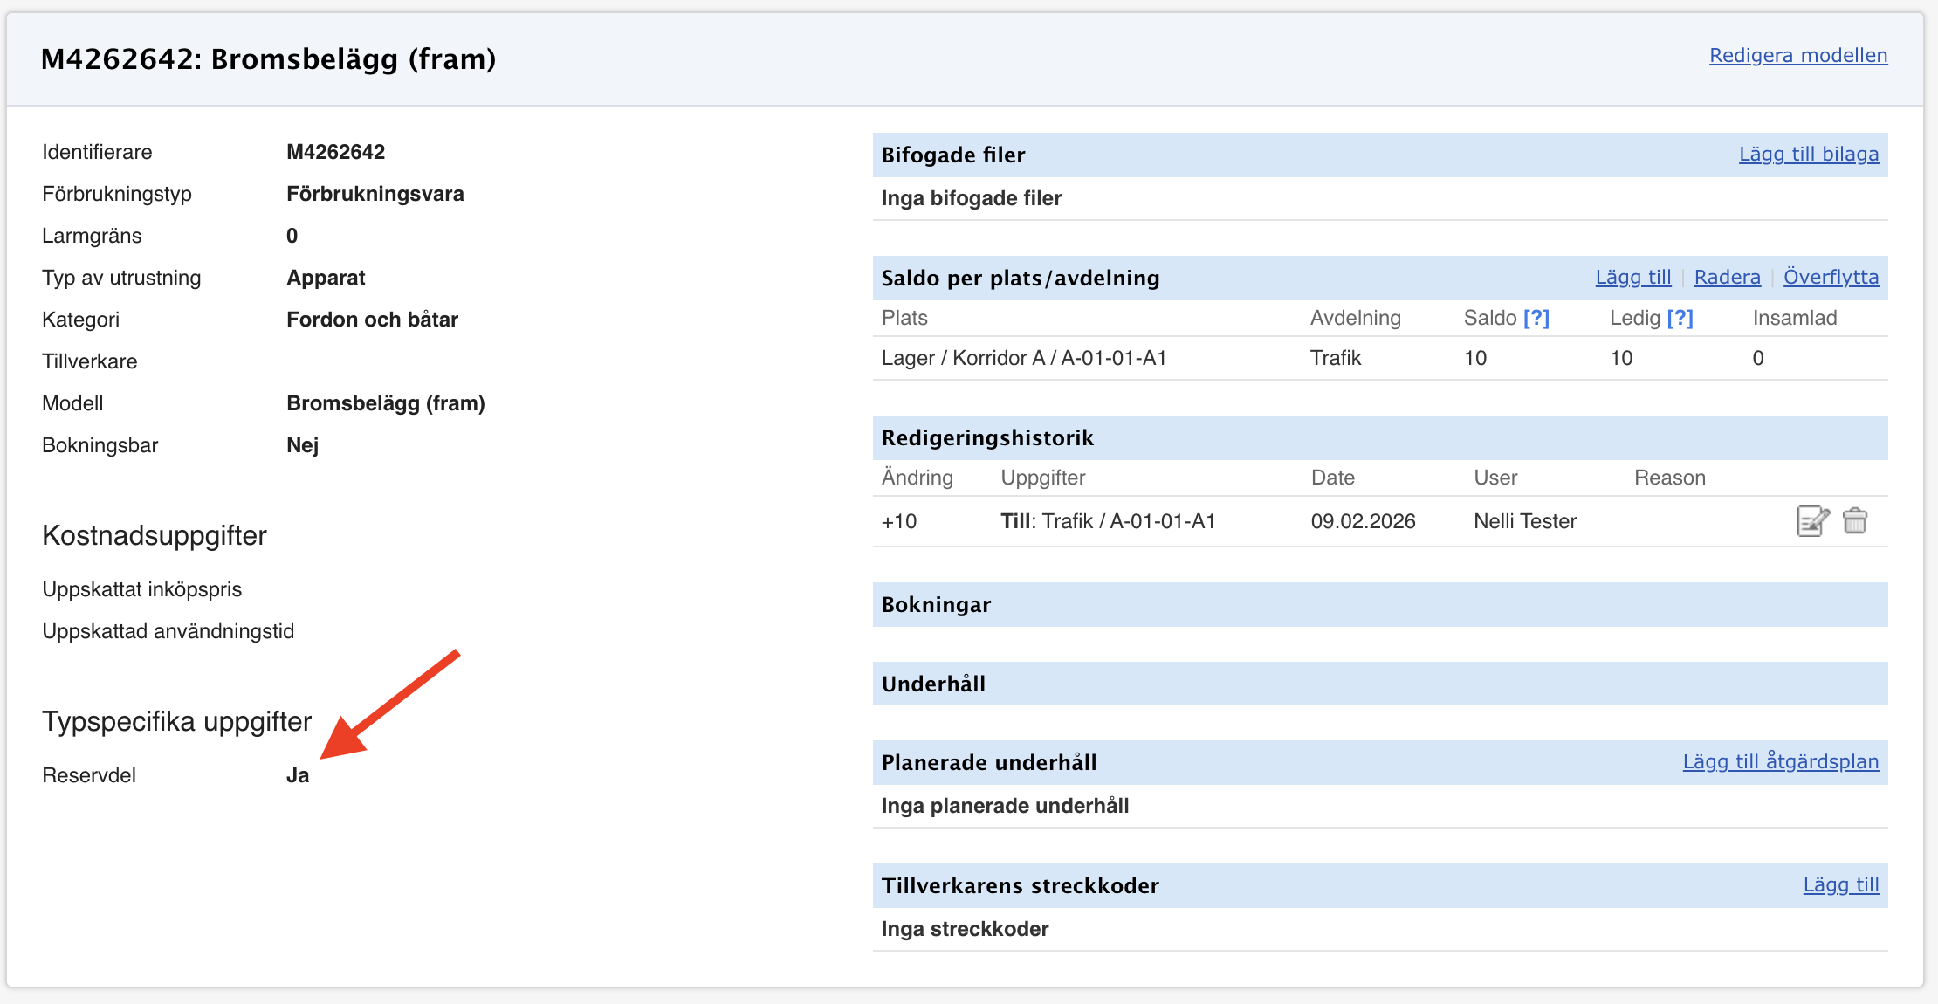Click the Ledig help [?] marker
The image size is (1938, 1004).
(x=1680, y=318)
